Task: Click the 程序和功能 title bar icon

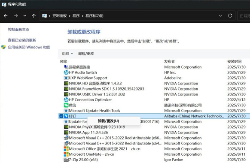Action: pyautogui.click(x=4, y=4)
